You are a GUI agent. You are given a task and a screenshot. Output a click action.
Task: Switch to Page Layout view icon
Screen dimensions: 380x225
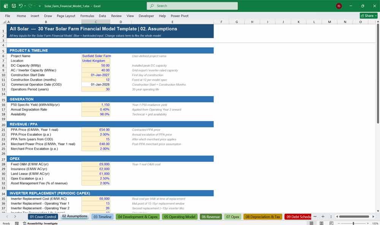[x=321, y=223]
